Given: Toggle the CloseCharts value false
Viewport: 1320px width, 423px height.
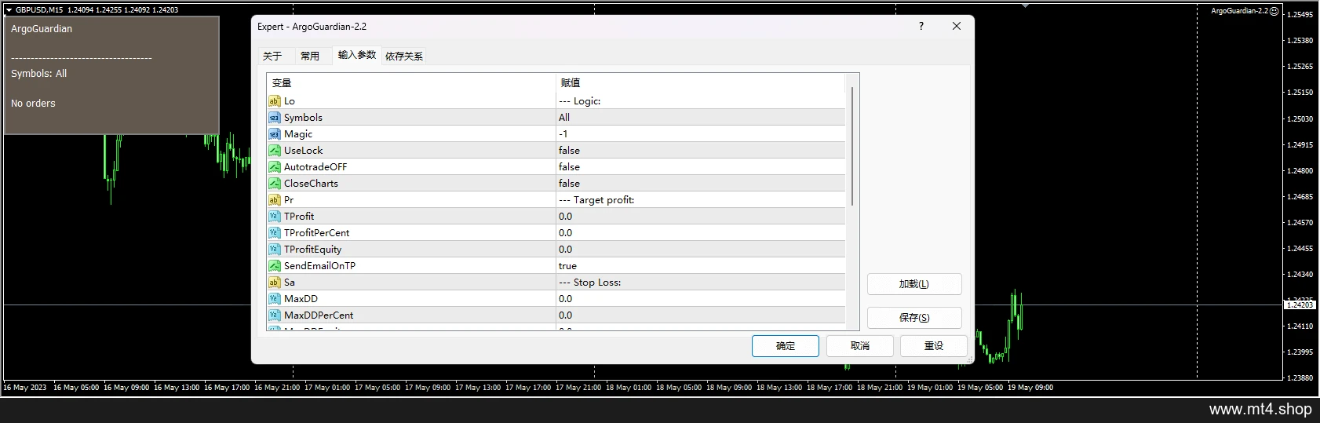Looking at the screenshot, I should [701, 184].
